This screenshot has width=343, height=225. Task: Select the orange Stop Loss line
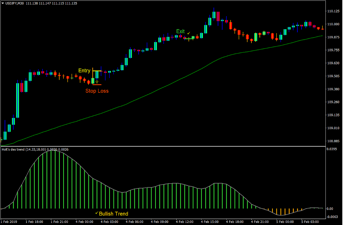coord(97,85)
